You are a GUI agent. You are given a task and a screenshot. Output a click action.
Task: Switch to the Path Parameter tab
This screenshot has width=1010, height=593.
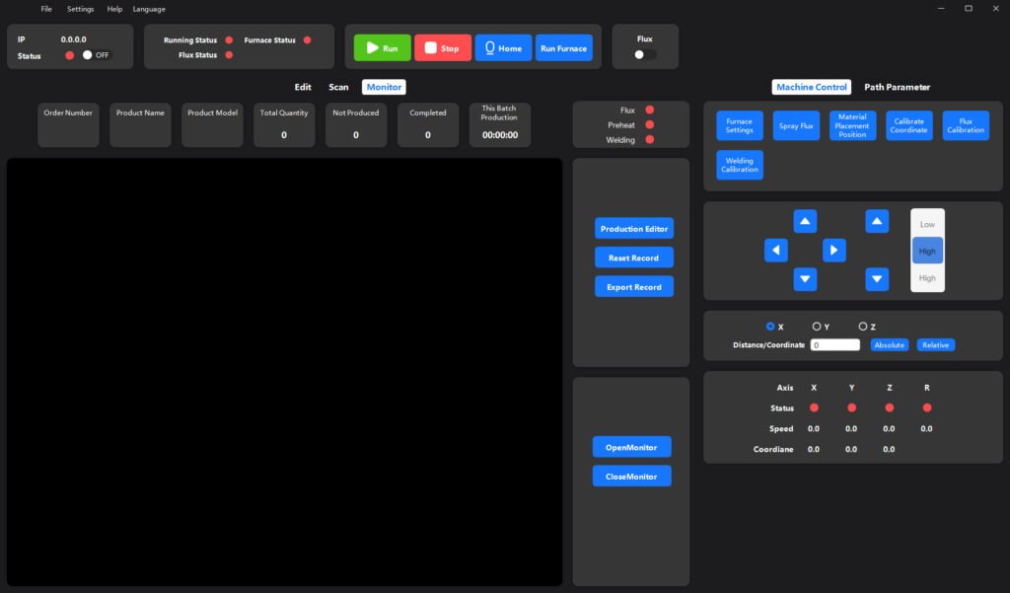897,87
